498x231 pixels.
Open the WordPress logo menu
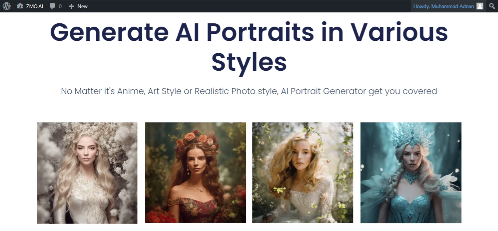pyautogui.click(x=7, y=6)
